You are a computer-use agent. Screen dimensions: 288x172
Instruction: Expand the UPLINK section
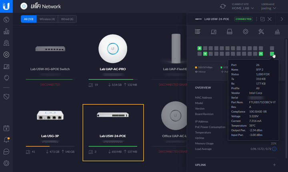pos(274,165)
